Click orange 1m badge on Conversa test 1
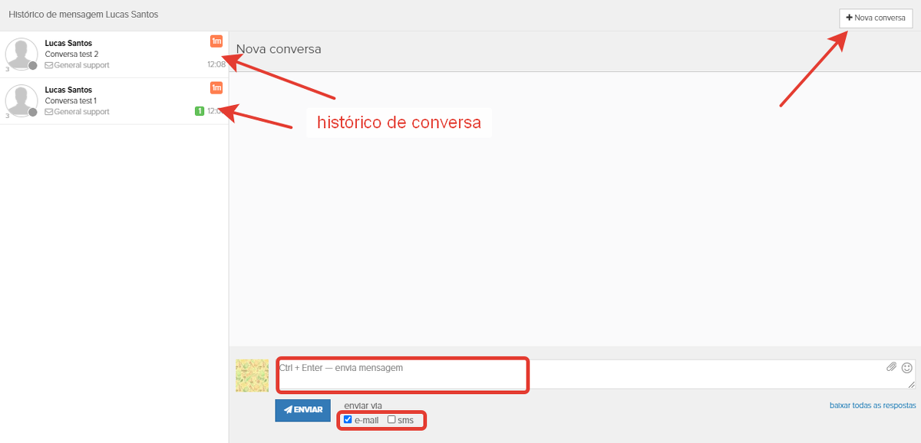 pos(216,88)
